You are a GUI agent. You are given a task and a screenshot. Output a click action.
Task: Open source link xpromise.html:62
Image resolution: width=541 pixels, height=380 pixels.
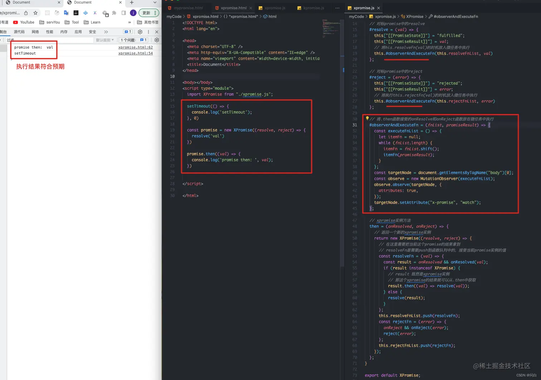[x=136, y=47]
